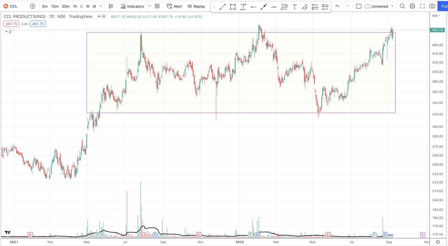Open the candlestick chart type selector
Image resolution: width=448 pixels, height=246 pixels.
tap(111, 6)
